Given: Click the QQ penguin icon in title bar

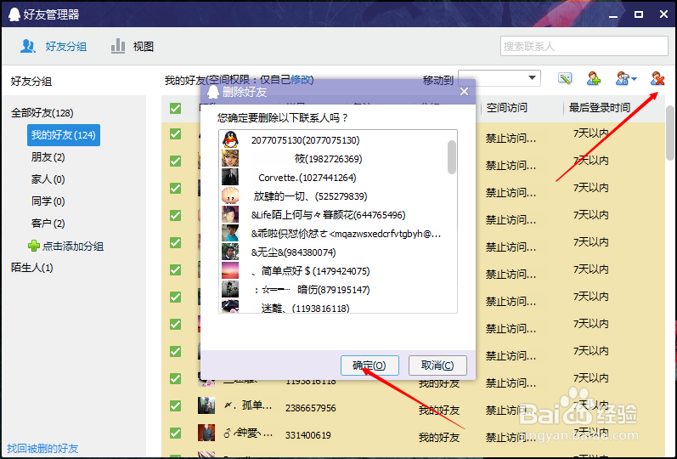Looking at the screenshot, I should click(14, 14).
